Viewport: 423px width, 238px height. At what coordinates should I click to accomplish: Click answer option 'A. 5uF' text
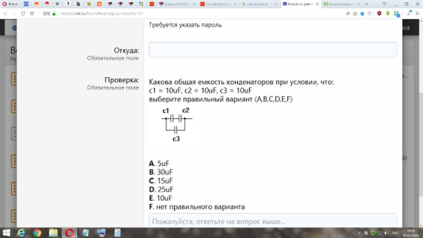[x=159, y=163]
